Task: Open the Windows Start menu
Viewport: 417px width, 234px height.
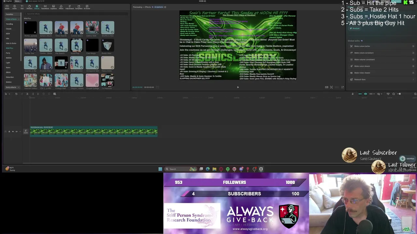Action: (160, 169)
